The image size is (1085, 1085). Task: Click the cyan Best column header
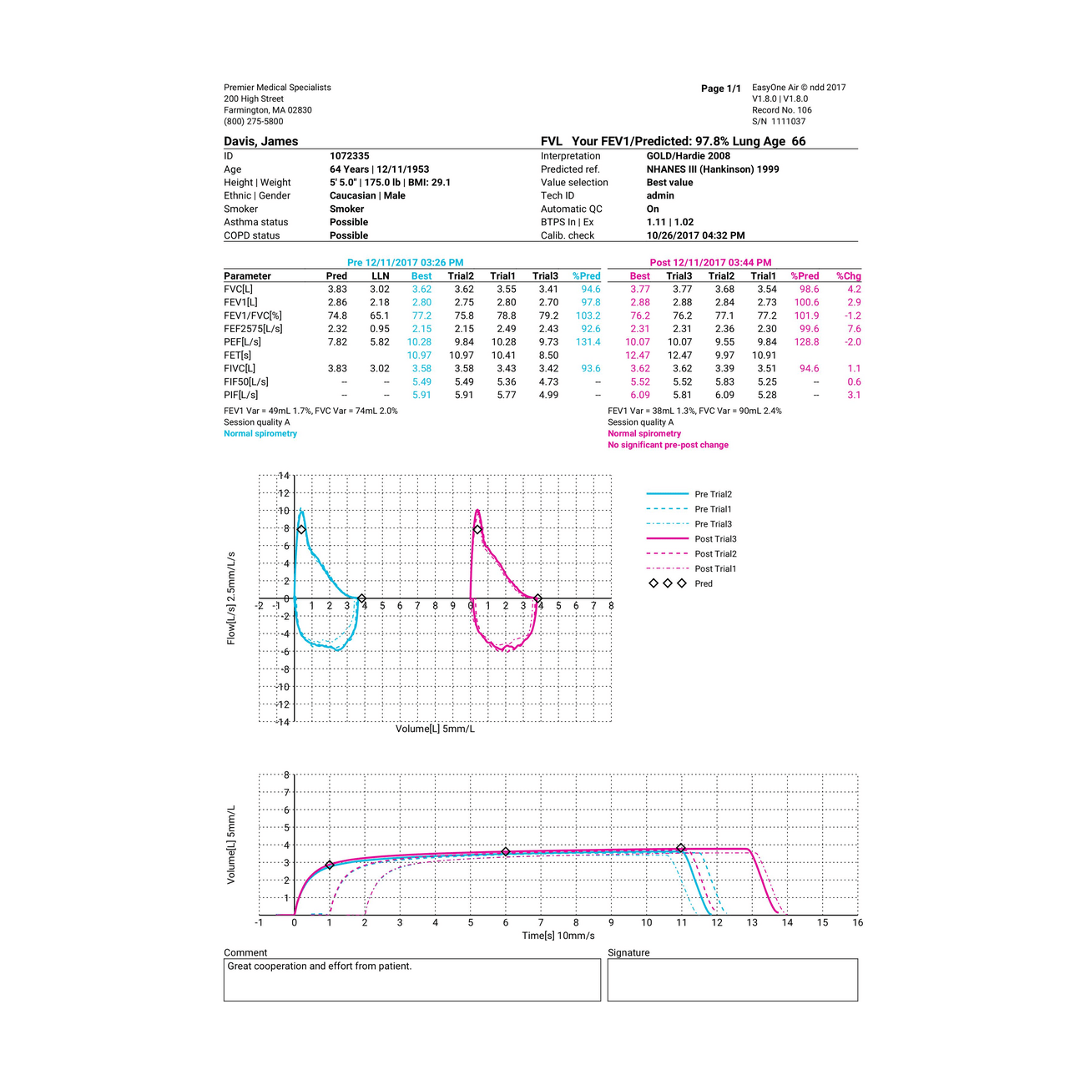(x=421, y=276)
